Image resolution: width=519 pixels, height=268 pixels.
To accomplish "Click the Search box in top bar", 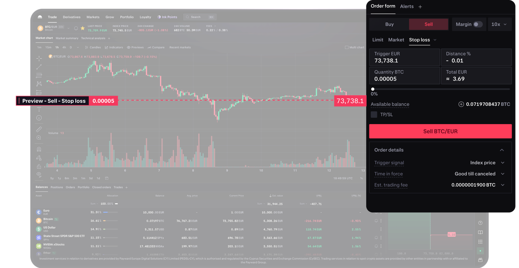I will coord(200,17).
